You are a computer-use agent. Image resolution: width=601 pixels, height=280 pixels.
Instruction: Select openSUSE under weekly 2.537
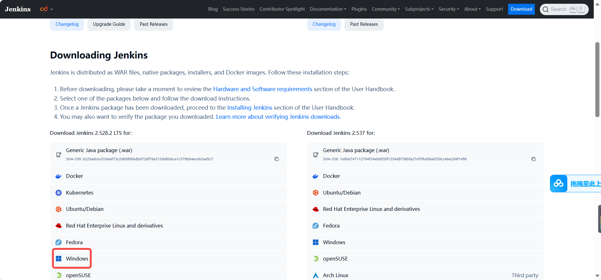tap(426, 259)
